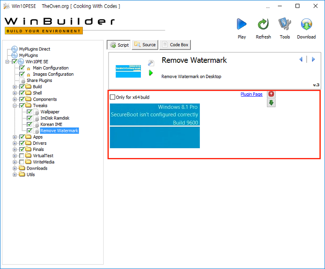Uncheck the Remove Watermark checkbox
Image resolution: width=325 pixels, height=269 pixels.
point(29,130)
